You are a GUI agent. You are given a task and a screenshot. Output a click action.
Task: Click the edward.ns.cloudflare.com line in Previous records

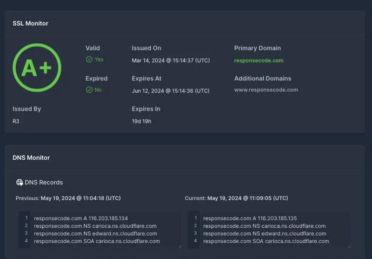click(x=95, y=234)
